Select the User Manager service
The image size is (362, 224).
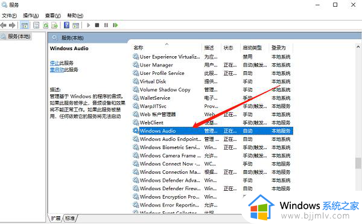tap(212, 65)
